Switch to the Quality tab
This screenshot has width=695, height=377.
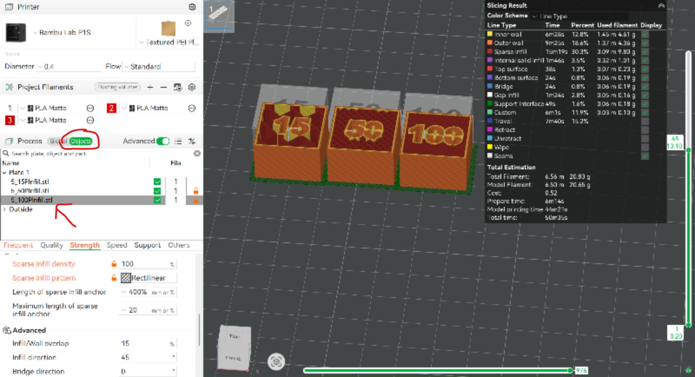(51, 245)
